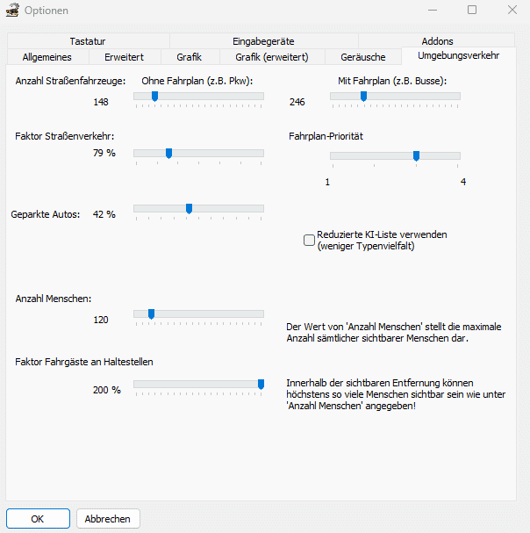Select the Addons tab
This screenshot has height=533, width=530.
click(438, 41)
